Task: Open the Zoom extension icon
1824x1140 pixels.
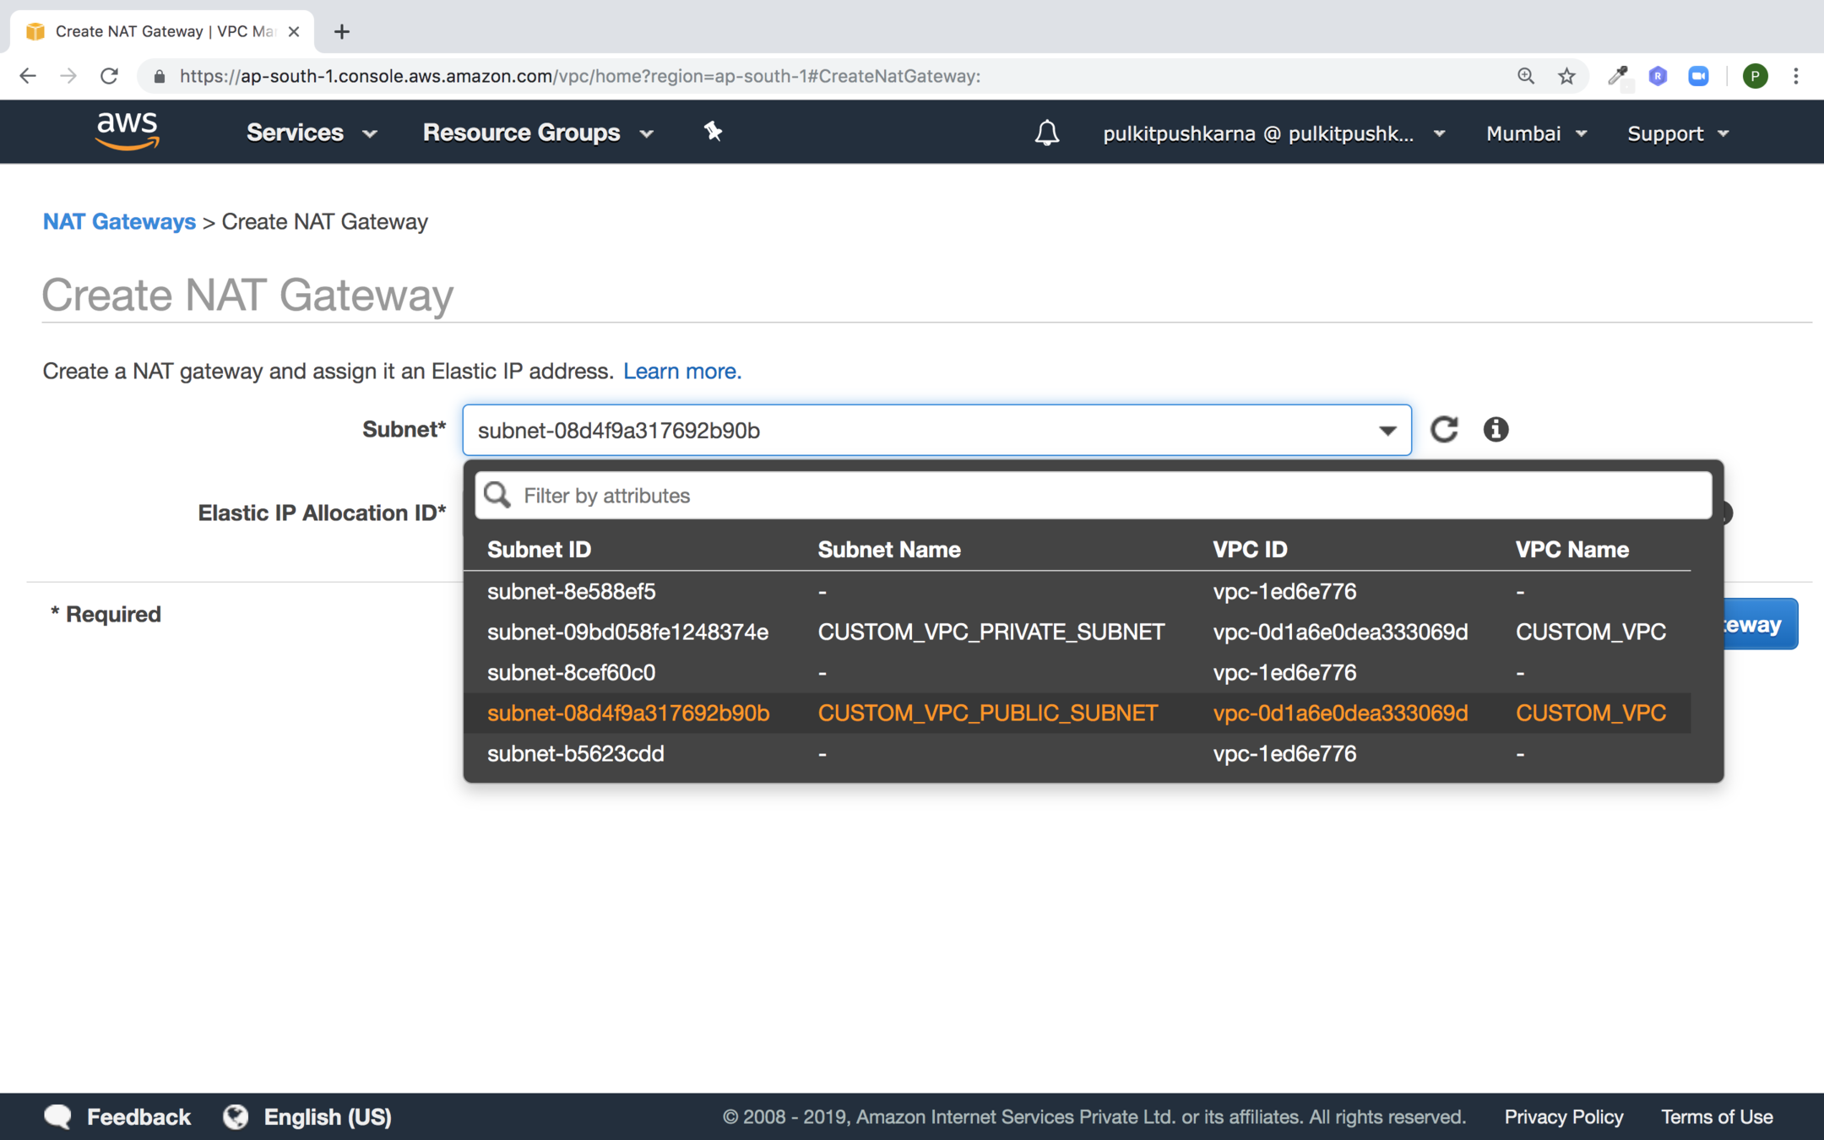Action: 1699,76
